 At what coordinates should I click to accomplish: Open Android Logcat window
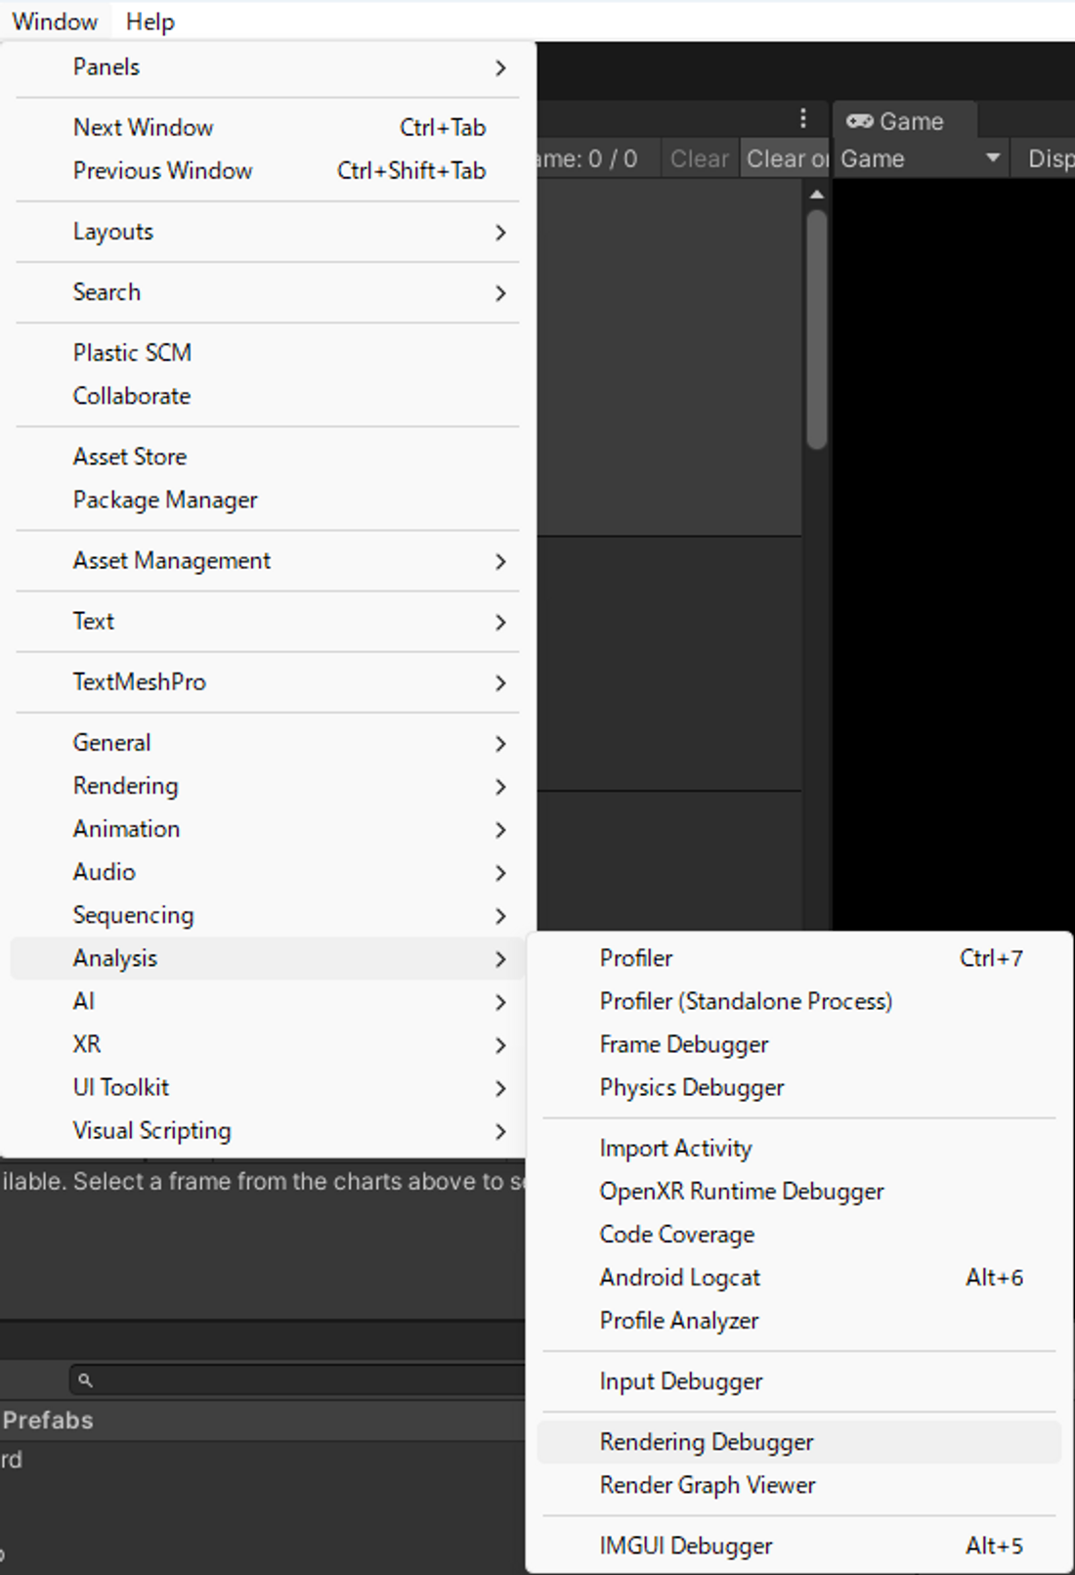pyautogui.click(x=799, y=1278)
